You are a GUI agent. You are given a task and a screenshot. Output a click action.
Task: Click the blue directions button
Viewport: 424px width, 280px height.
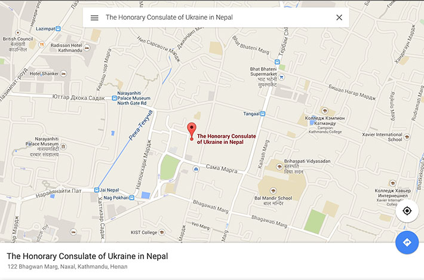[x=407, y=242]
